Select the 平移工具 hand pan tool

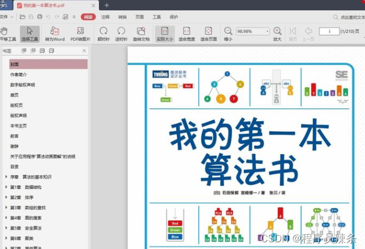point(7,34)
